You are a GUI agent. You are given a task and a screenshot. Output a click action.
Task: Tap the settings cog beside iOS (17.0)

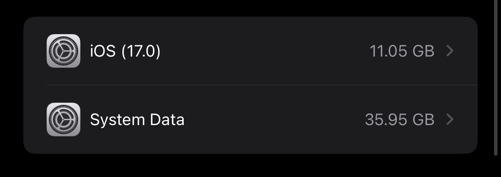(x=63, y=51)
